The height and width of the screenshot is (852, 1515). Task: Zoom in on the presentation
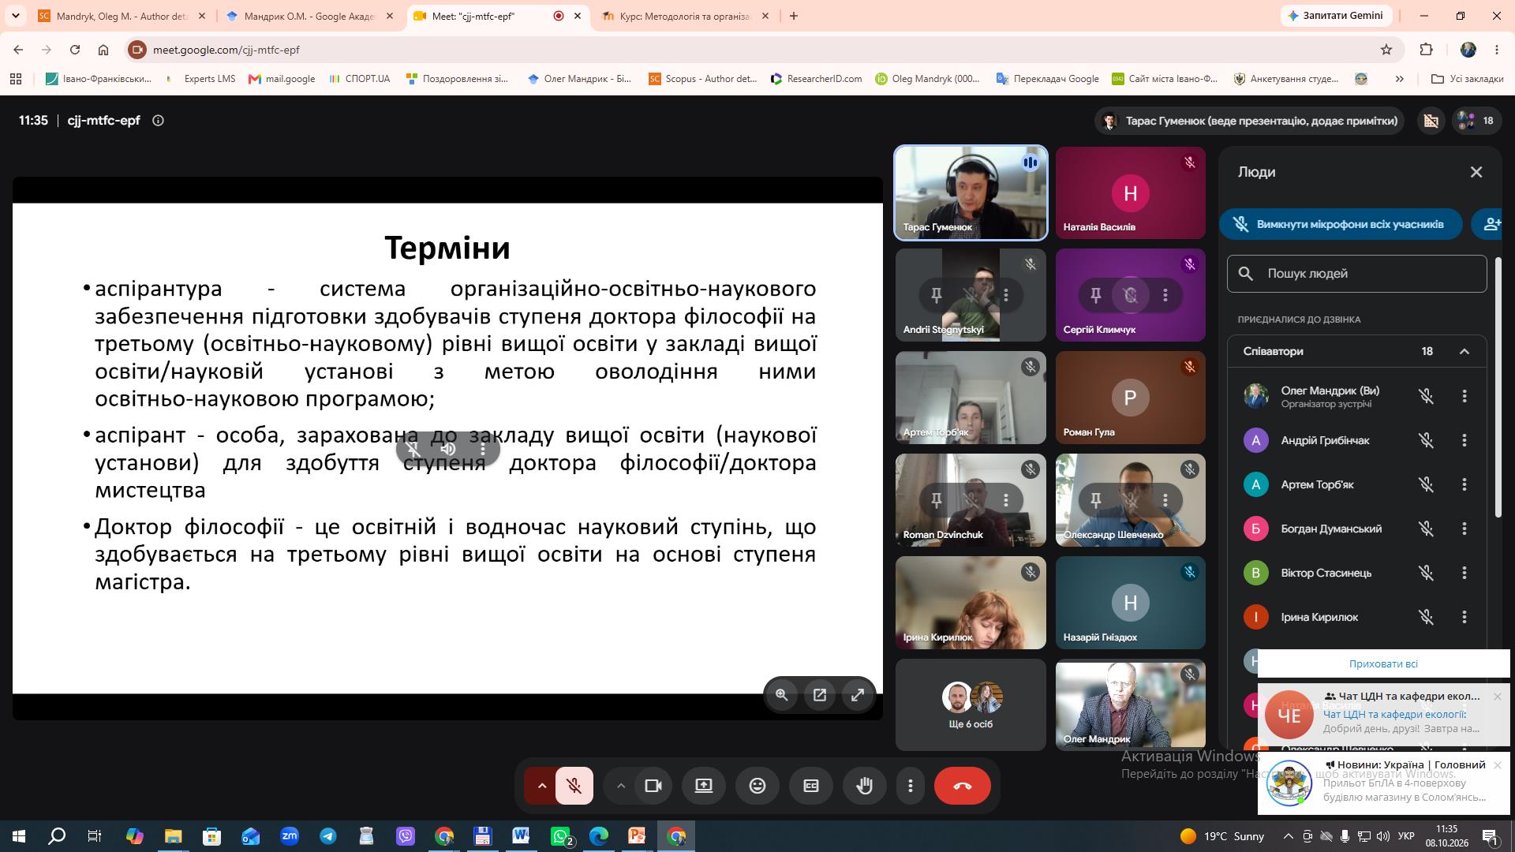click(781, 695)
